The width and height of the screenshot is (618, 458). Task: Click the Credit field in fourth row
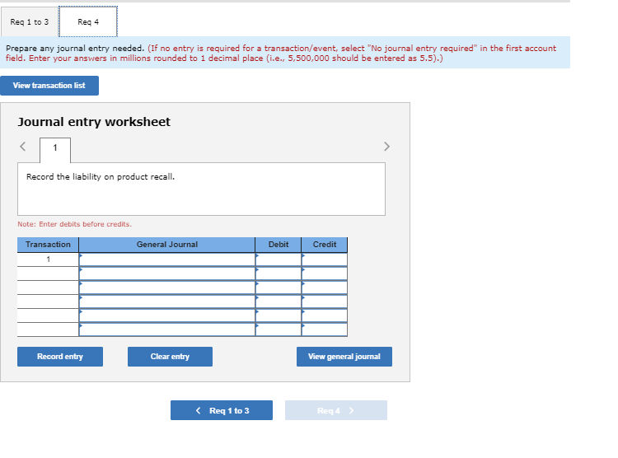pyautogui.click(x=325, y=301)
